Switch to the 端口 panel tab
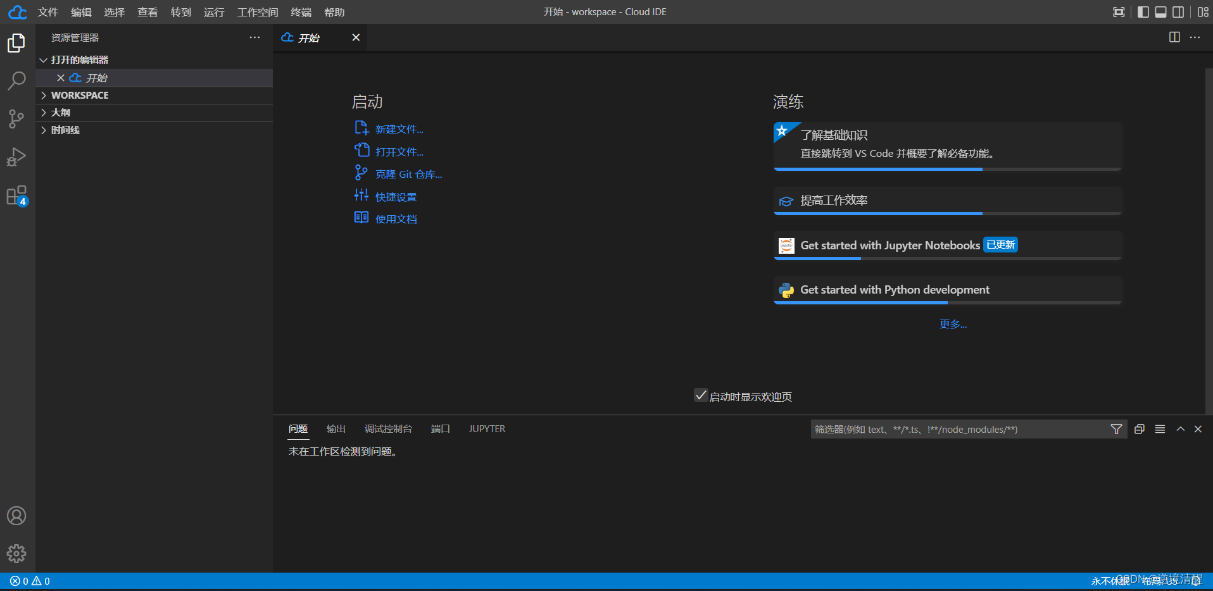The height and width of the screenshot is (591, 1213). pyautogui.click(x=441, y=429)
